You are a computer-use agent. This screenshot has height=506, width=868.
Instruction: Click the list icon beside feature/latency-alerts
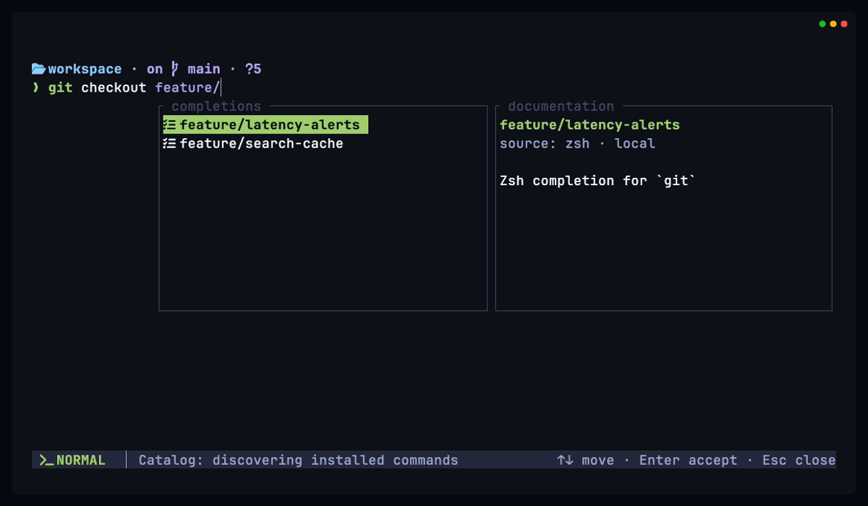pyautogui.click(x=169, y=125)
